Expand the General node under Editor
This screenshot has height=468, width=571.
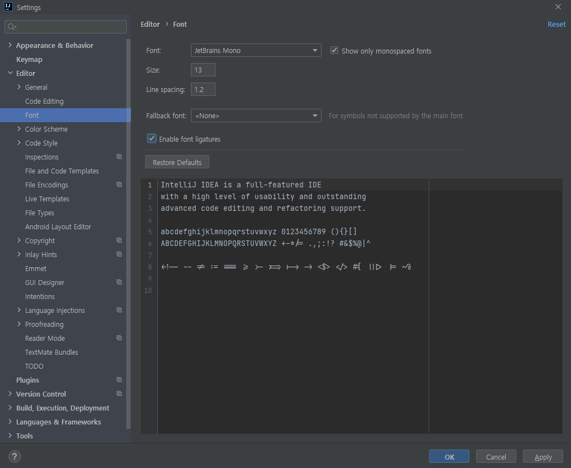tap(19, 87)
